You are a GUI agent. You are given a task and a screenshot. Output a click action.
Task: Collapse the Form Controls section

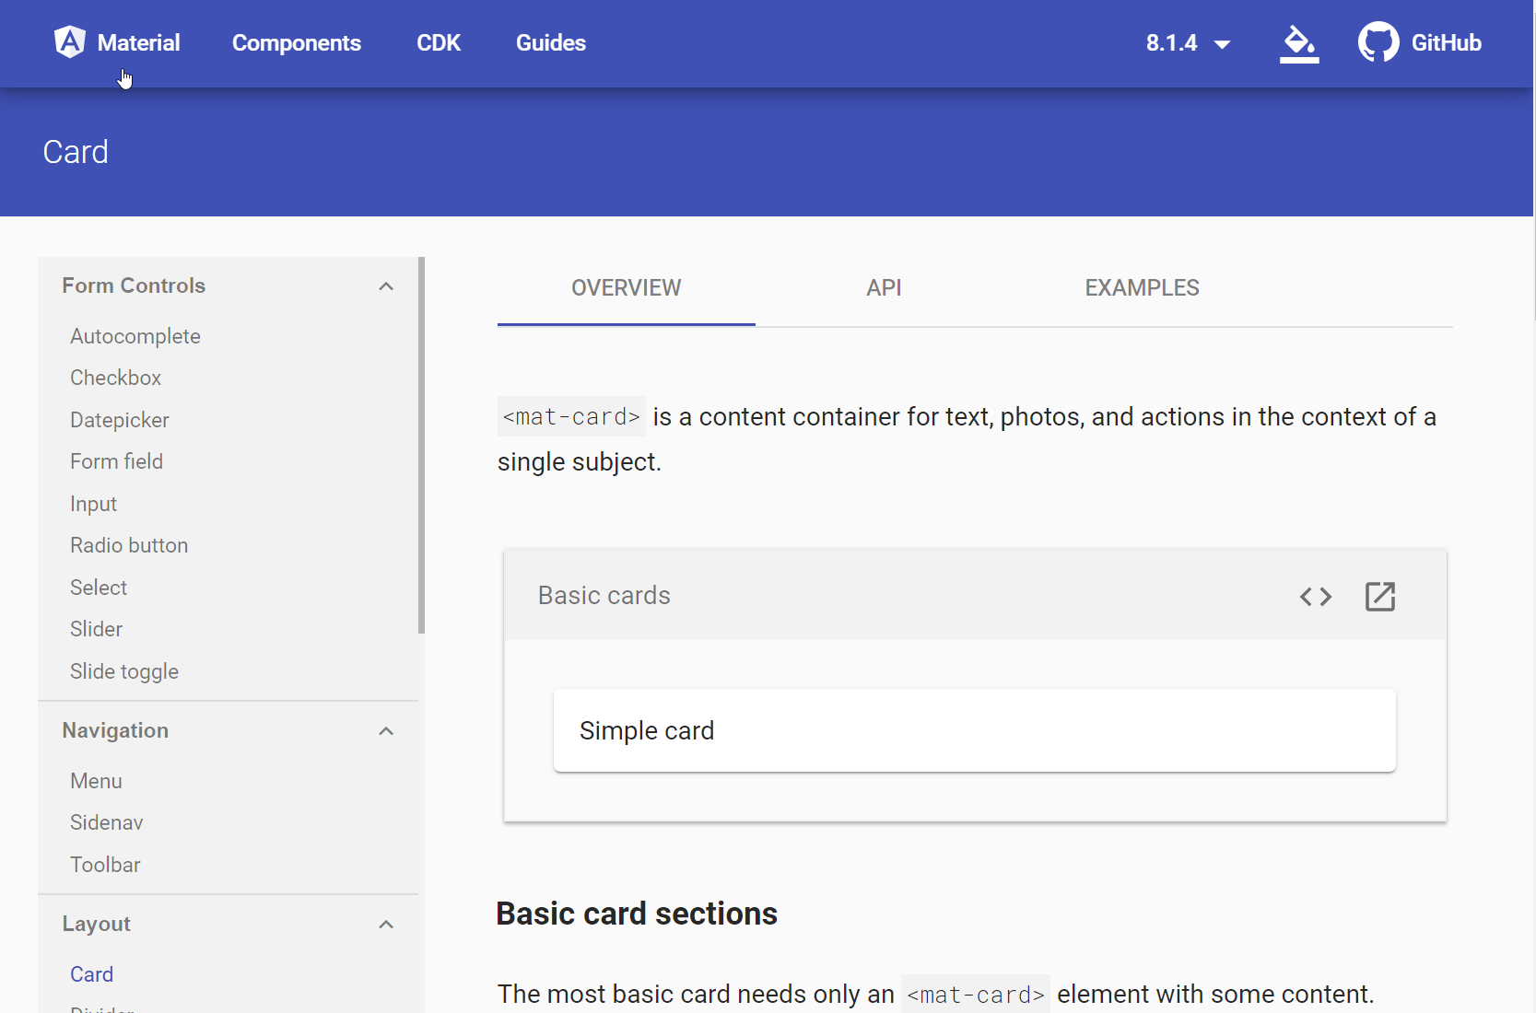[386, 286]
